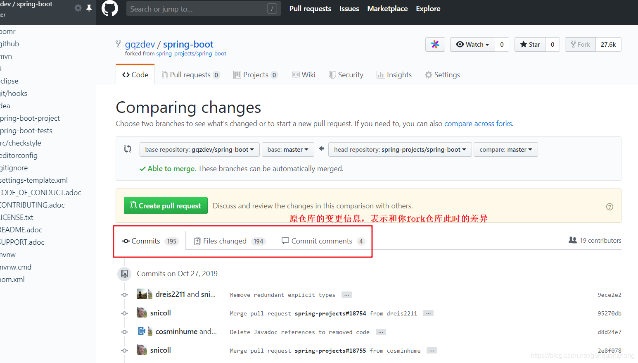The height and width of the screenshot is (363, 638).
Task: Open 'Remove redundant explicit types' commit
Action: tap(282, 295)
